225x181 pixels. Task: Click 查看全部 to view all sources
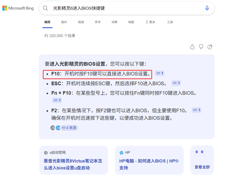(x=202, y=167)
